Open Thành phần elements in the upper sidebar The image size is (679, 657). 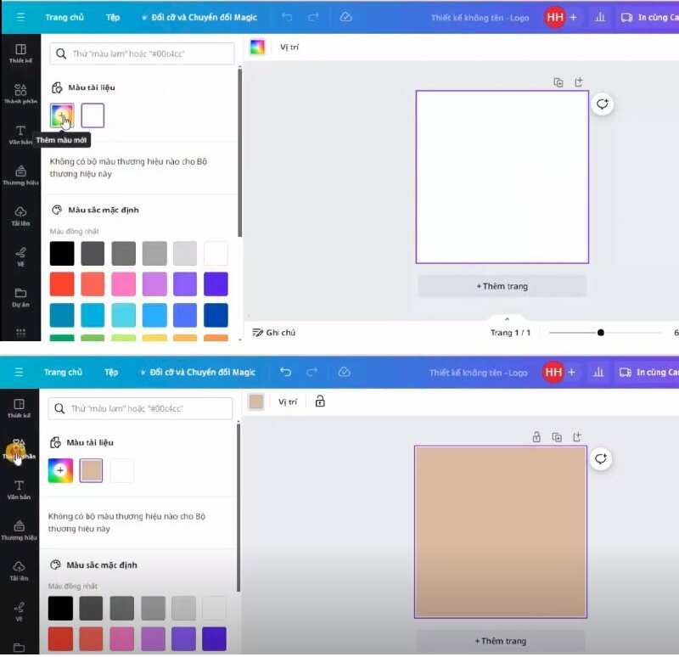tap(20, 93)
